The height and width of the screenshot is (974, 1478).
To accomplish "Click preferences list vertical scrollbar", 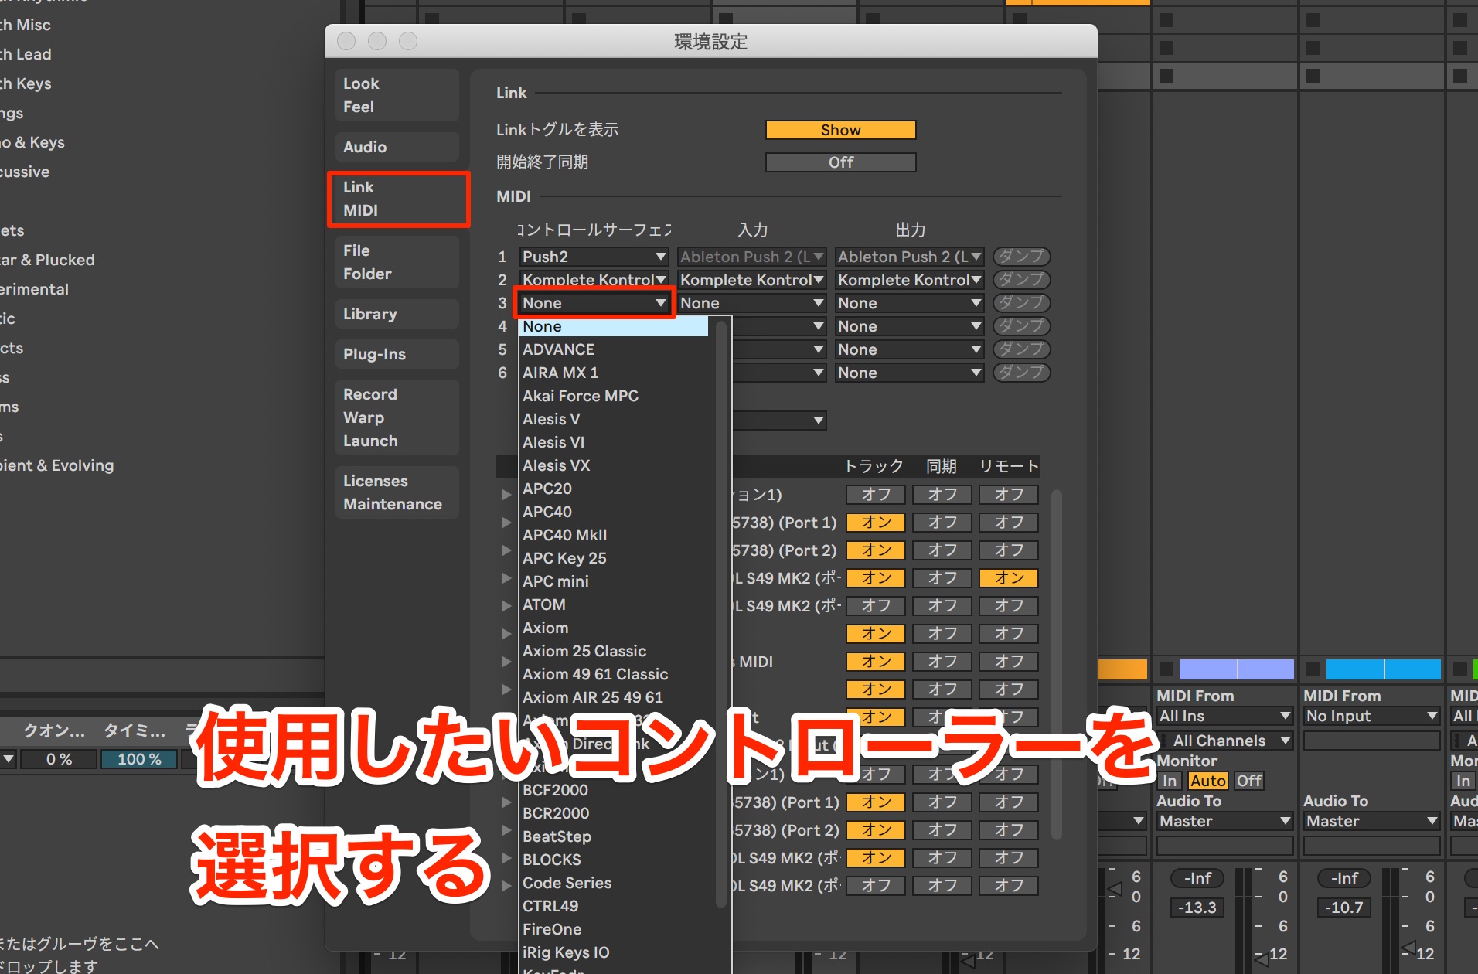I will [x=1057, y=665].
